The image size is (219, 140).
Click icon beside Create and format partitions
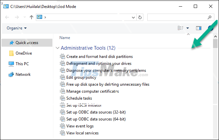pyautogui.click(x=62, y=56)
